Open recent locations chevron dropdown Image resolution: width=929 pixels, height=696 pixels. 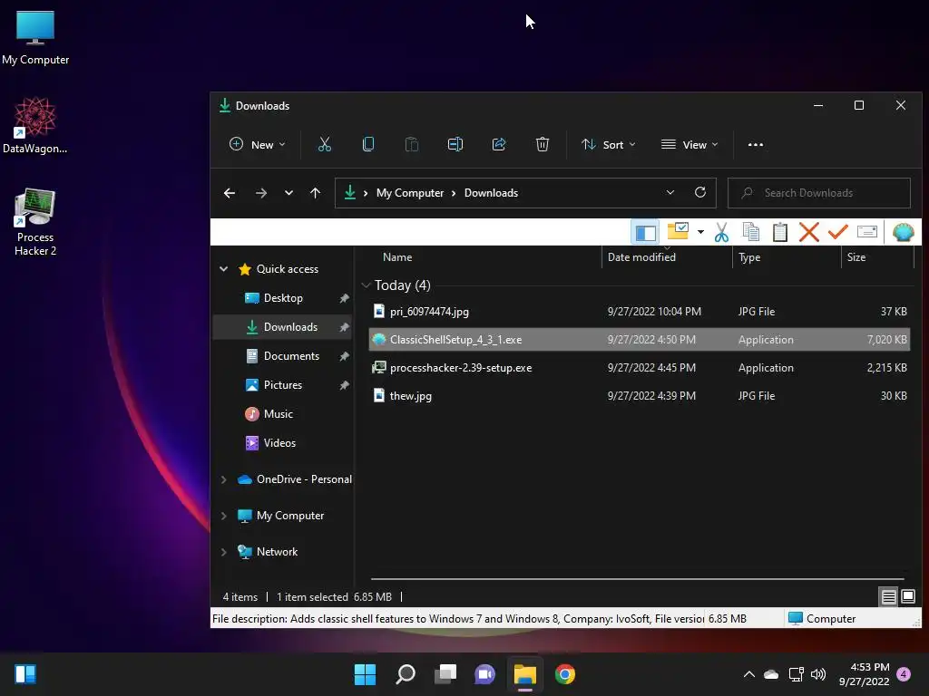click(288, 193)
